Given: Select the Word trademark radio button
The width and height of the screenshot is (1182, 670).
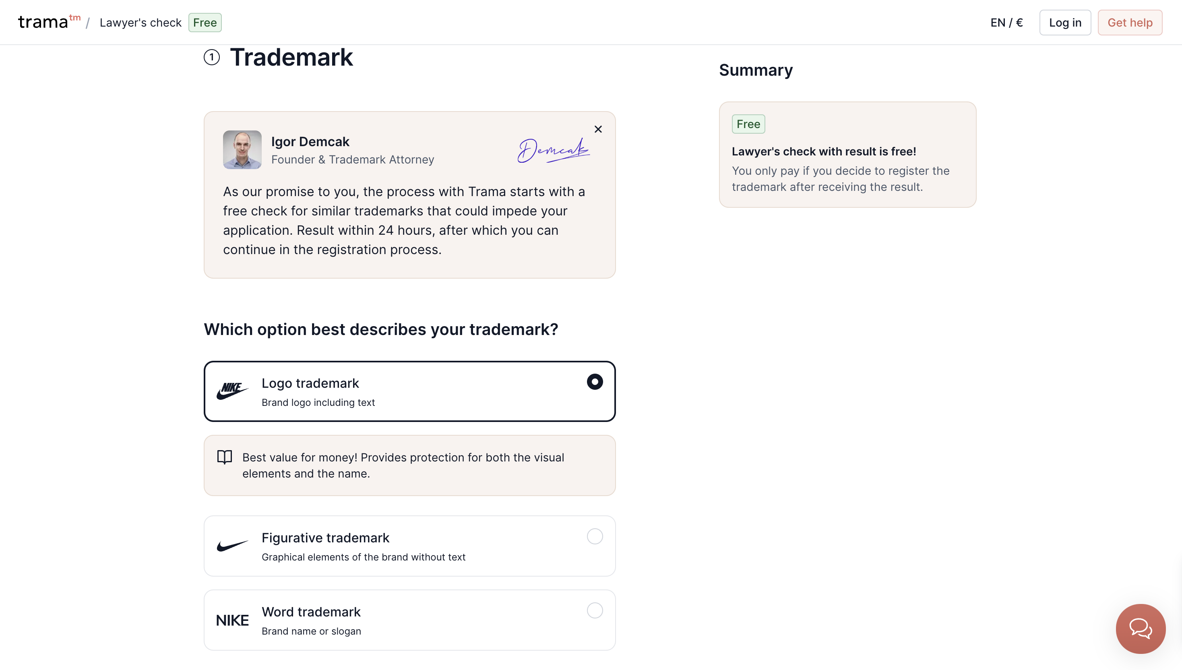Looking at the screenshot, I should 595,611.
